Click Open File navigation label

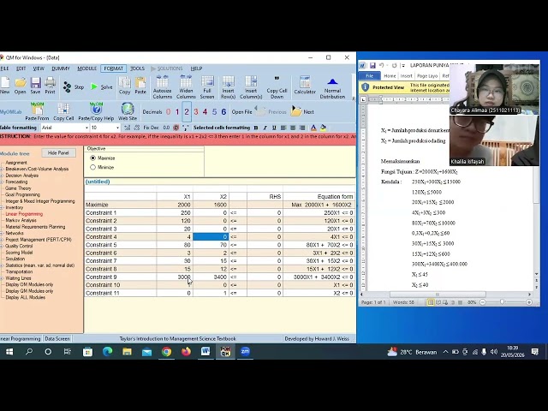pos(241,112)
